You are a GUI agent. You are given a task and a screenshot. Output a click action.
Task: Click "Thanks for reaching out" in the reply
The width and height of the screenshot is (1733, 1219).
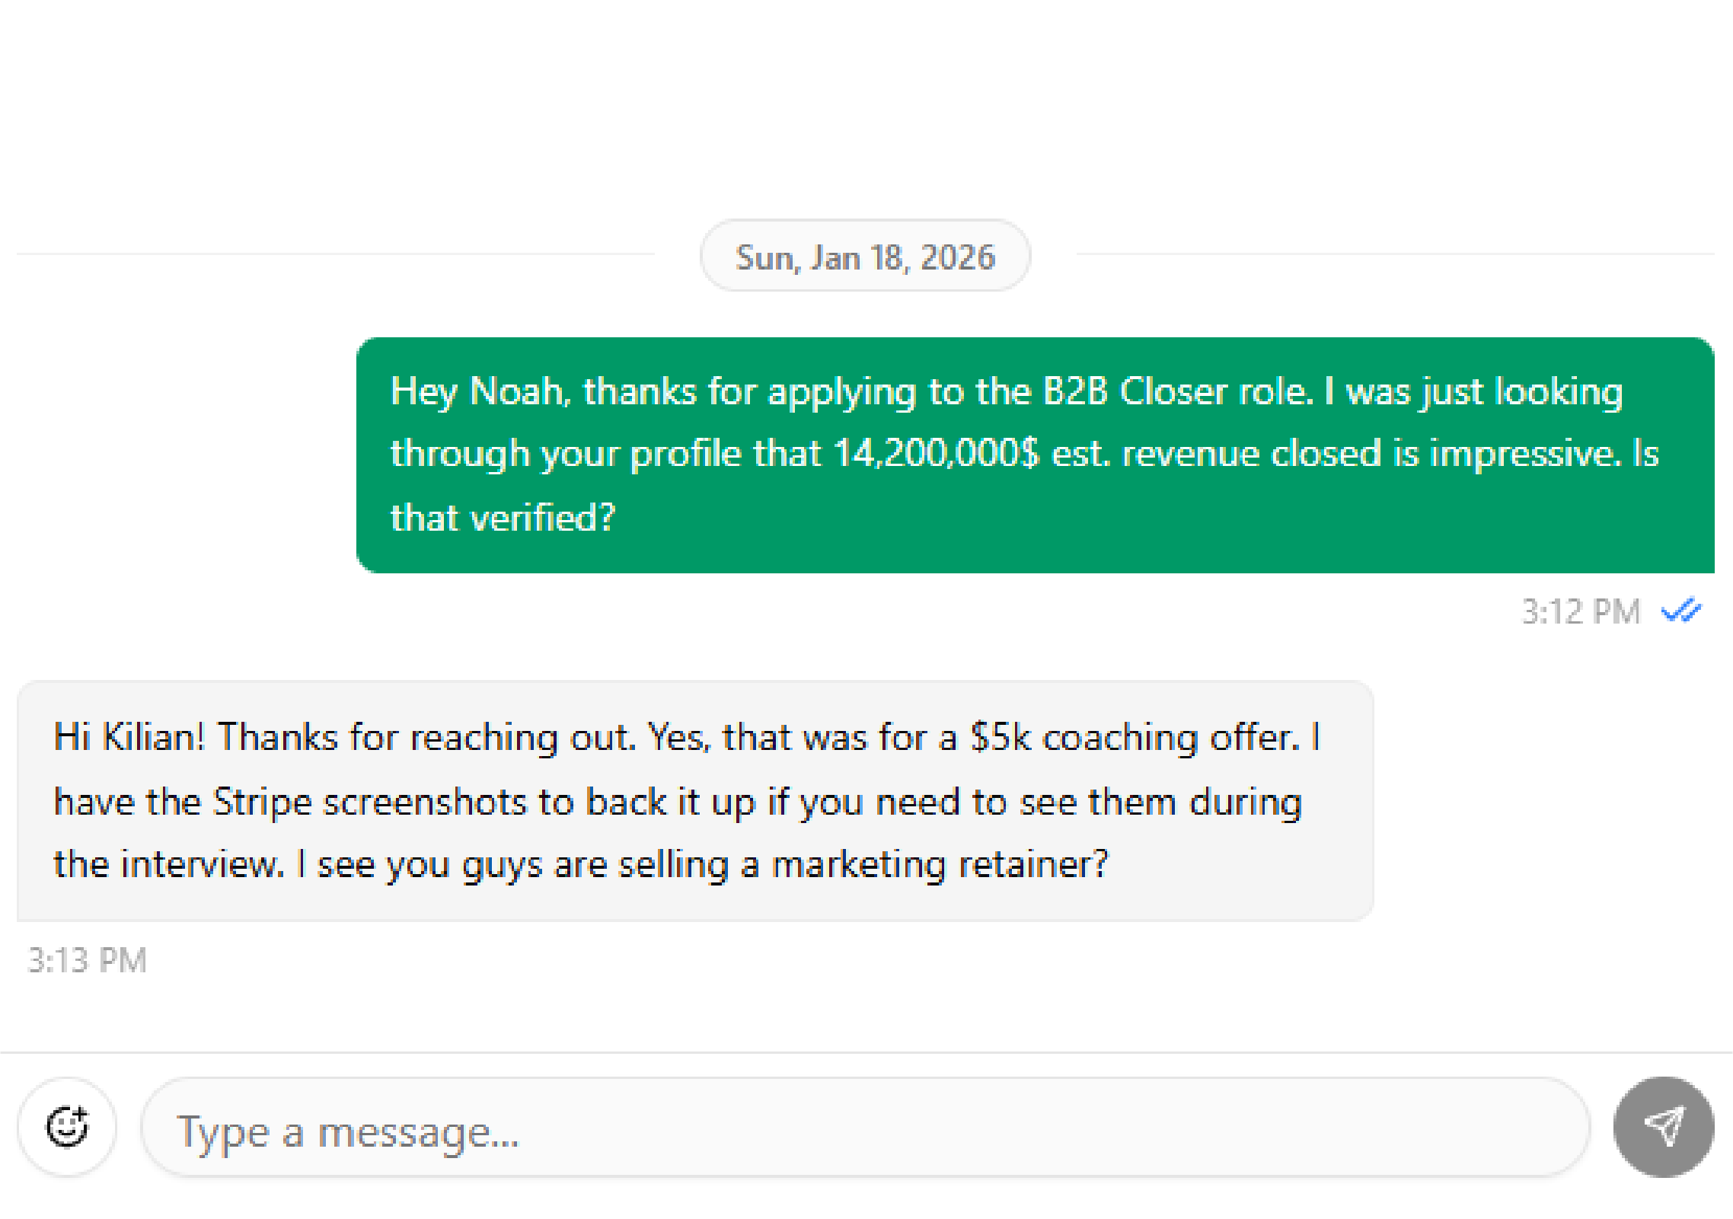click(426, 737)
